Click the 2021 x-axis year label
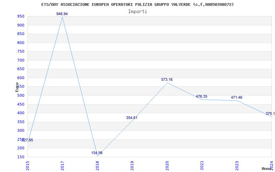The height and width of the screenshot is (172, 275). (202, 166)
